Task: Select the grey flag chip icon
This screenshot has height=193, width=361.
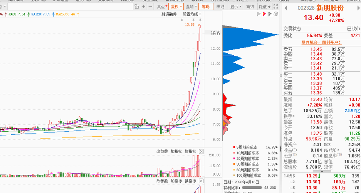Action: [x=270, y=14]
